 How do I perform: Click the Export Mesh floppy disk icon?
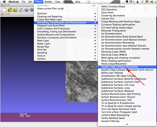26,10
